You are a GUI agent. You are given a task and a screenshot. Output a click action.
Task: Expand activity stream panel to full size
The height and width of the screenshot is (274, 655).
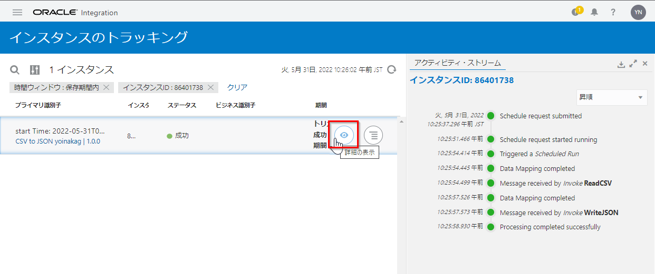pos(633,64)
